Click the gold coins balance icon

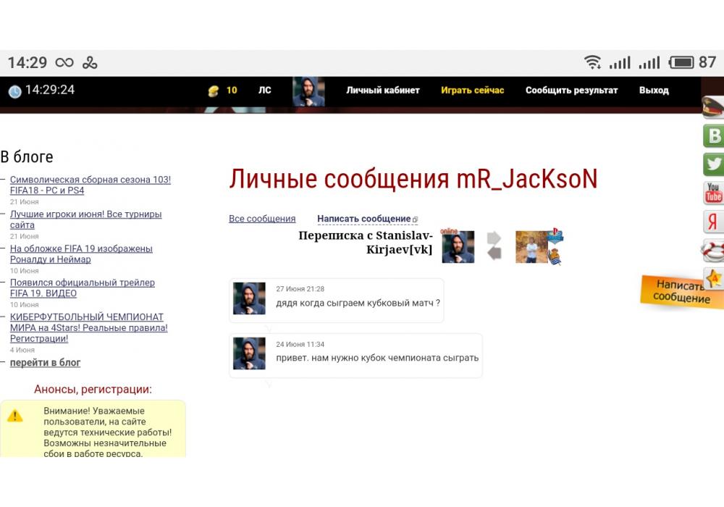point(213,91)
